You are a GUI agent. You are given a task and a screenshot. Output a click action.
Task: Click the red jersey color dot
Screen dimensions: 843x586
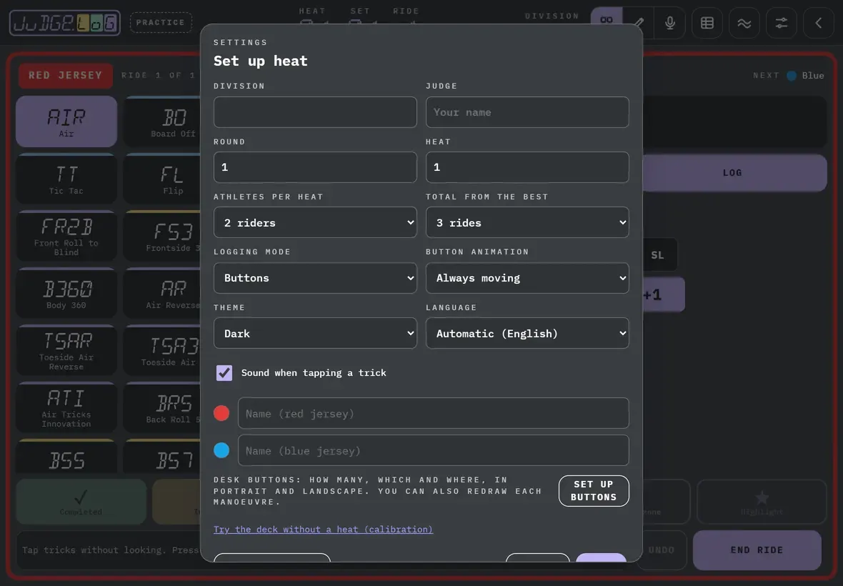point(221,413)
